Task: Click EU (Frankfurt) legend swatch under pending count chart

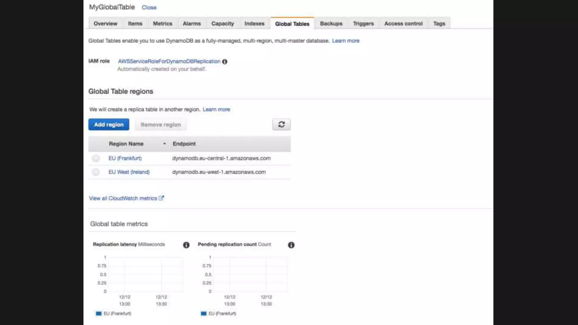Action: (203, 313)
